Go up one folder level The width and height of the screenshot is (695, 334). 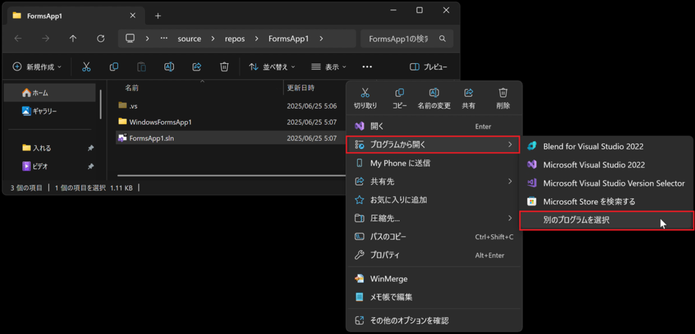coord(73,39)
